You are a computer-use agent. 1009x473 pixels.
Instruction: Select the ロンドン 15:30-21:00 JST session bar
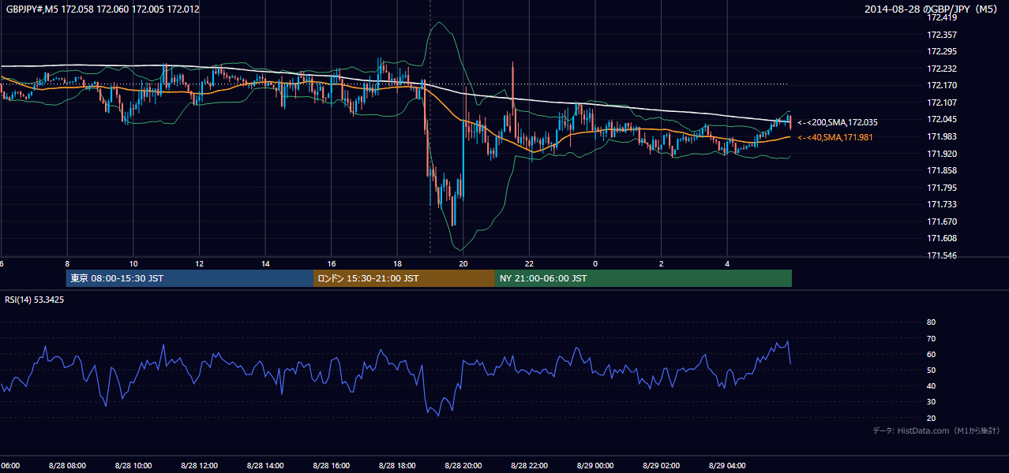(404, 278)
